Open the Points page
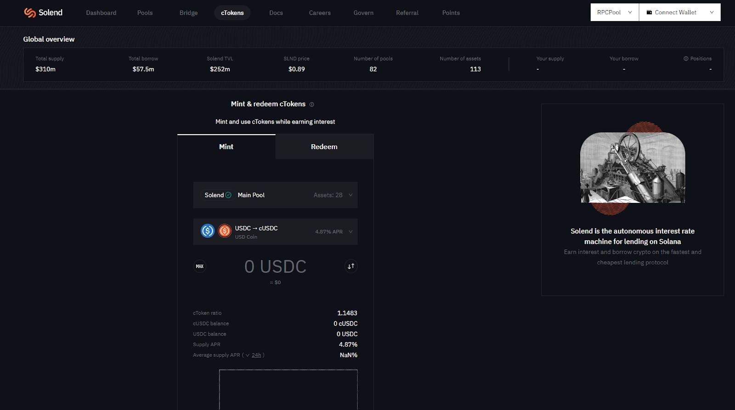This screenshot has height=410, width=735. coord(451,13)
